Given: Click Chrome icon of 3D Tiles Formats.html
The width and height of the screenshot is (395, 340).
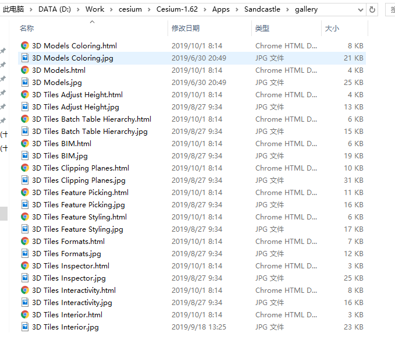Looking at the screenshot, I should coord(24,241).
